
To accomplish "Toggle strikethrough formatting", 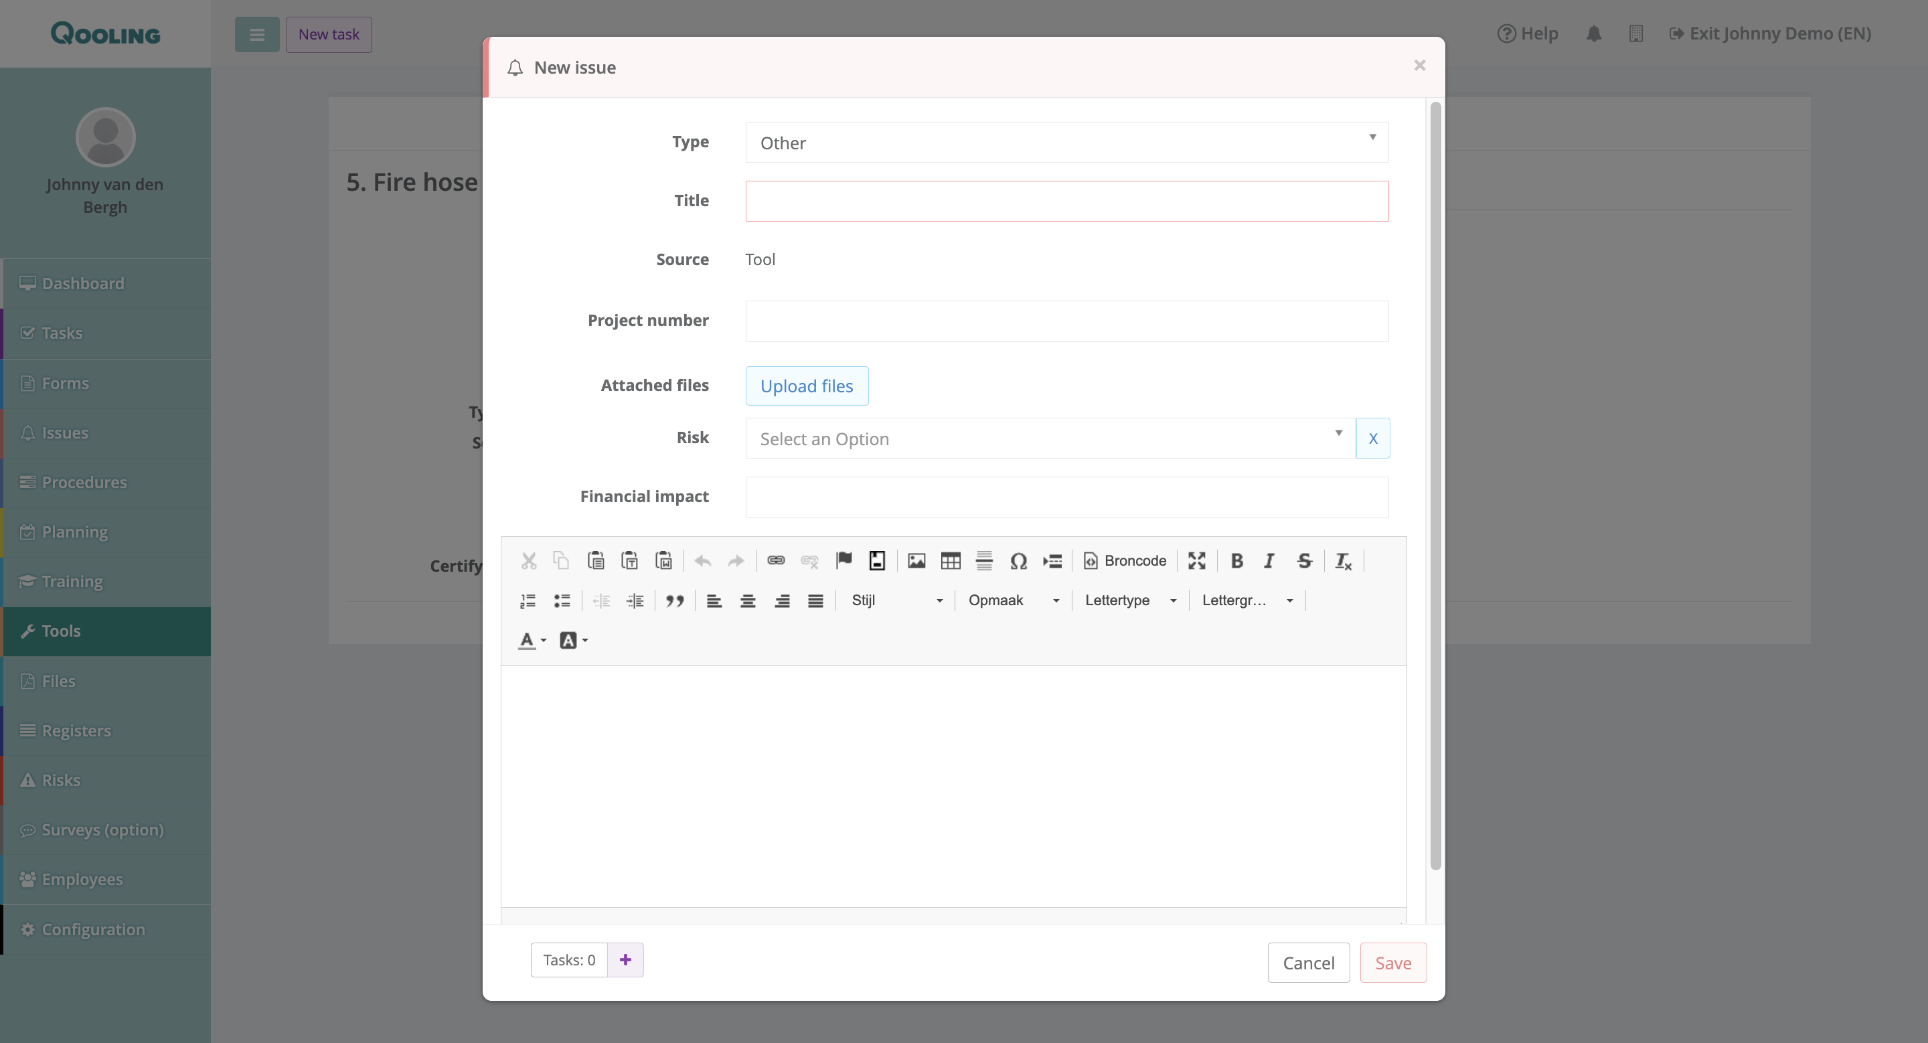I will pos(1304,561).
